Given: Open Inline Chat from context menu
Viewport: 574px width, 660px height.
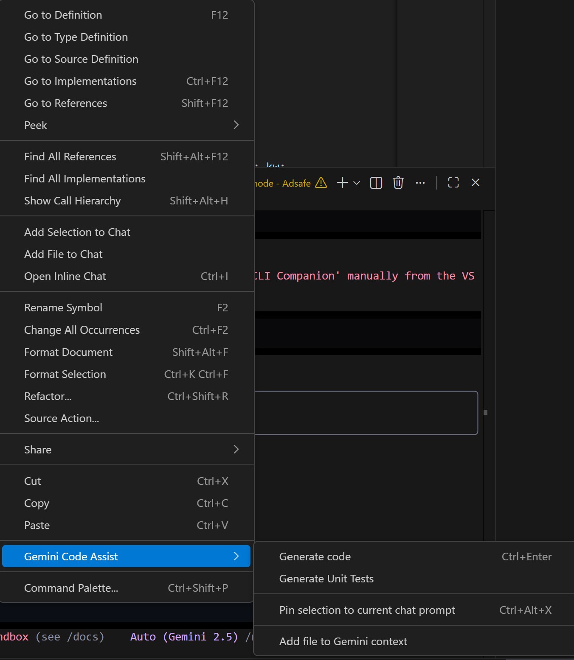Looking at the screenshot, I should (x=127, y=276).
